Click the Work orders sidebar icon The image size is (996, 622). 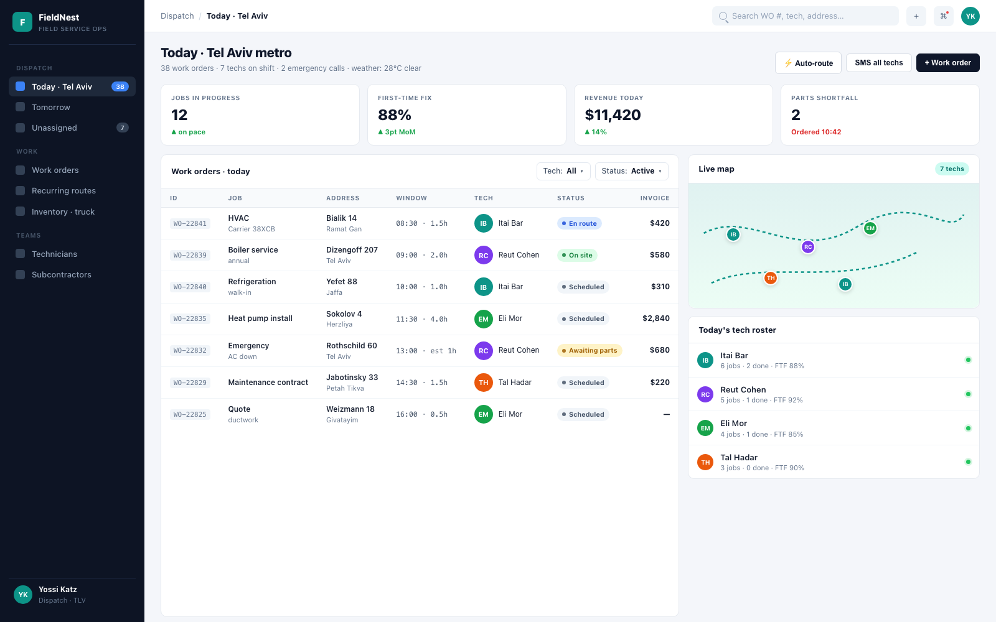(21, 170)
